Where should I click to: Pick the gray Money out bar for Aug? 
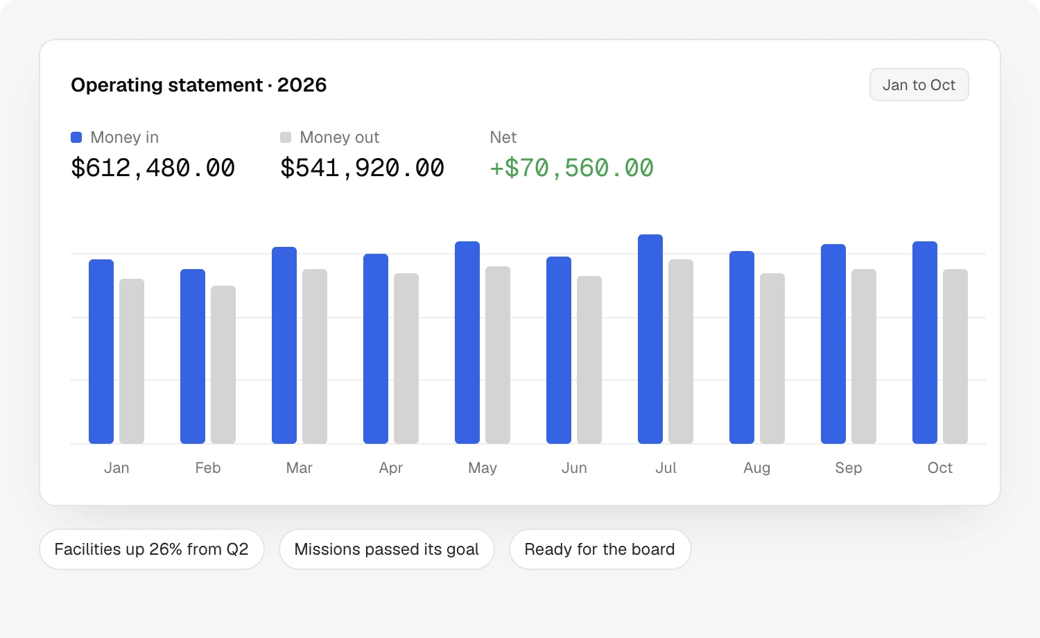tap(772, 359)
